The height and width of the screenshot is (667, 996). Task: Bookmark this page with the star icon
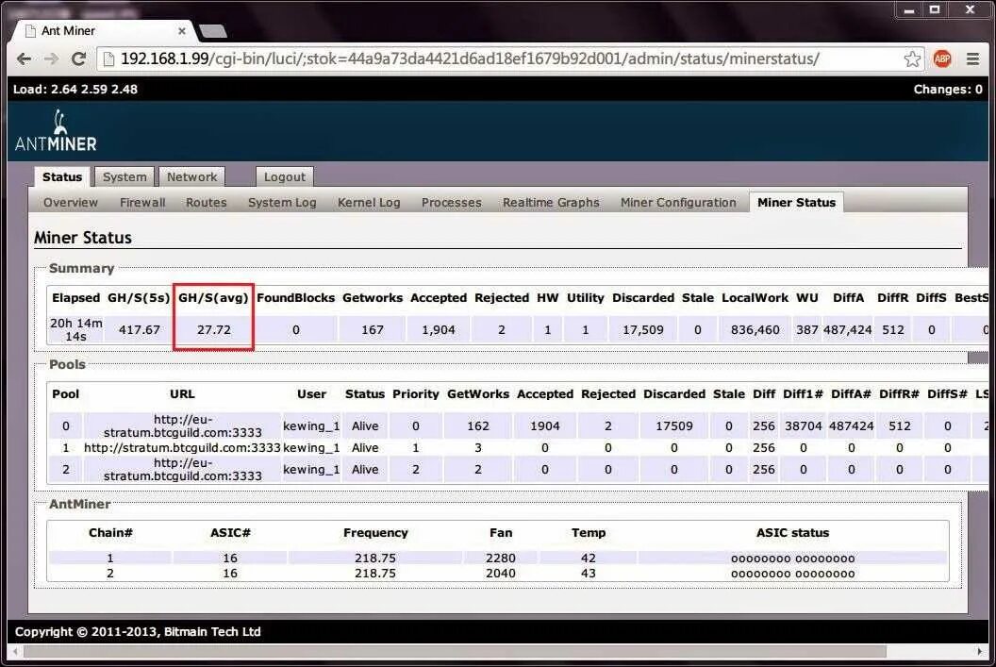coord(912,59)
